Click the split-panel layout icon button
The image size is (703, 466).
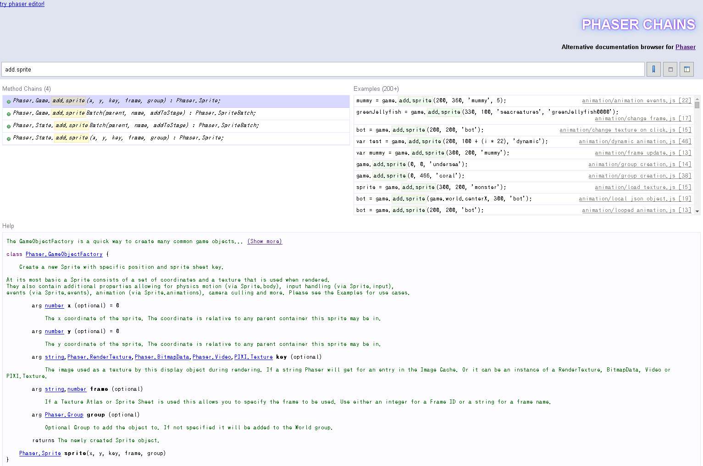point(686,69)
